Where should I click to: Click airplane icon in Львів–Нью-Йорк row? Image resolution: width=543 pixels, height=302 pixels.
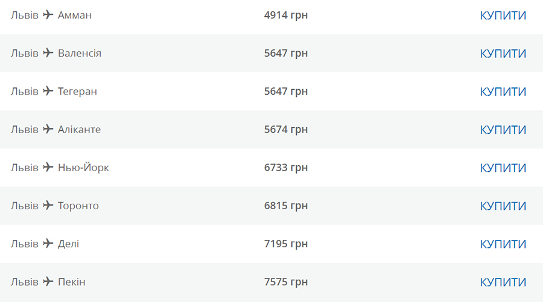(x=48, y=167)
